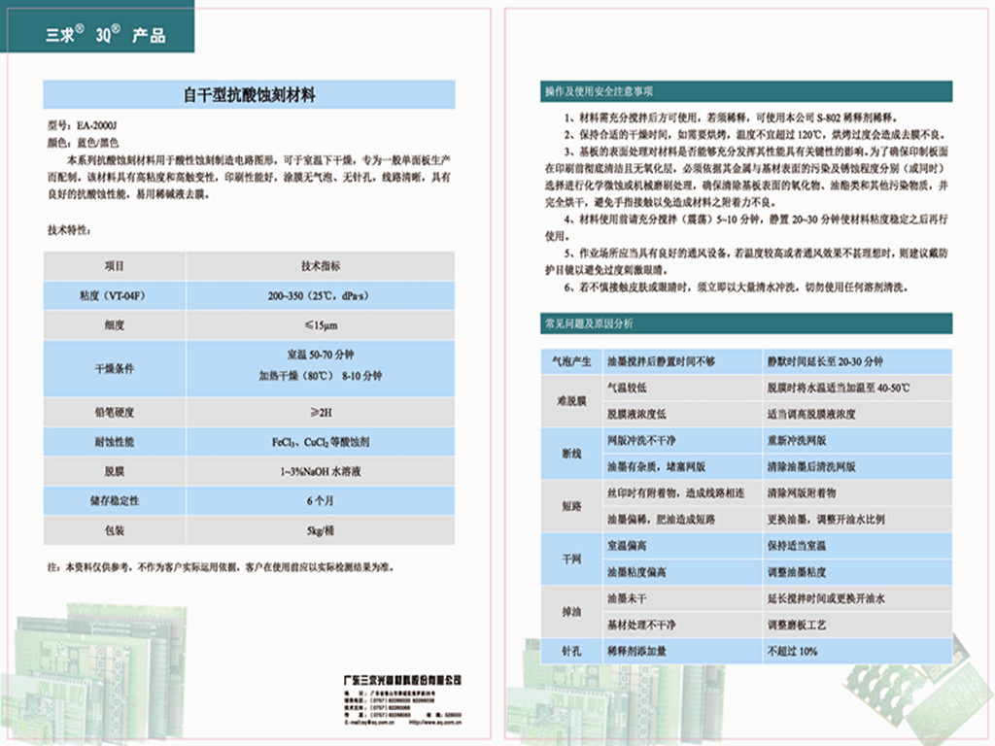Click the "技术指标" table header cell

coord(321,266)
